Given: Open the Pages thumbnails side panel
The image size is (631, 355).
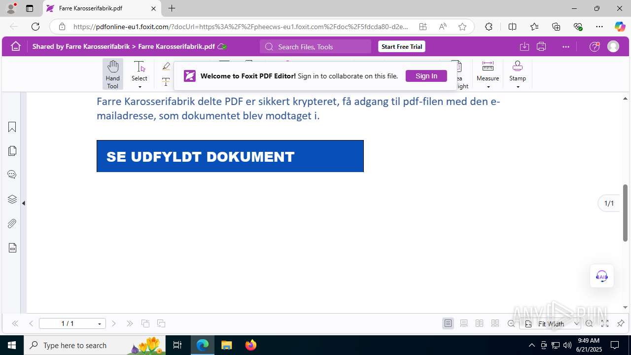Looking at the screenshot, I should pyautogui.click(x=12, y=151).
